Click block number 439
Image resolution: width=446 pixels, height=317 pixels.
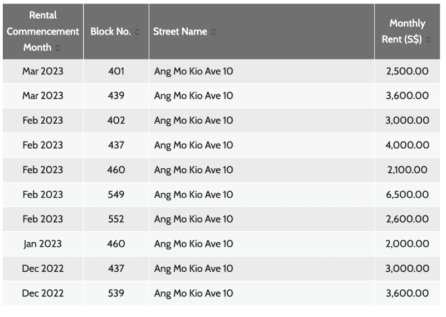(116, 96)
